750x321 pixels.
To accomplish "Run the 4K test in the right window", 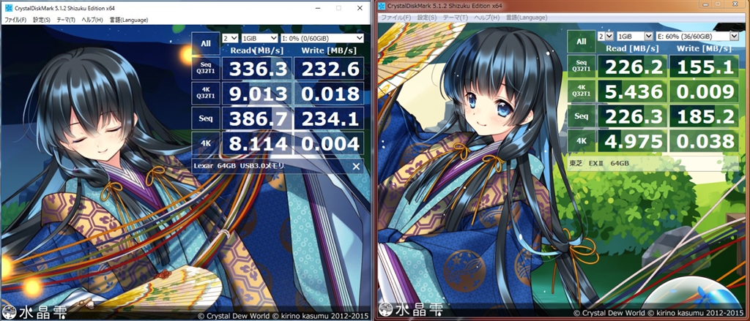I will coord(581,141).
